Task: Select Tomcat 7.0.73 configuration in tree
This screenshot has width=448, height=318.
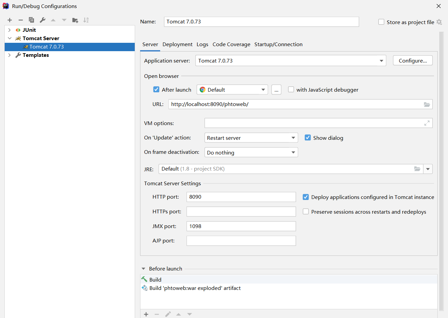Action: pos(70,47)
